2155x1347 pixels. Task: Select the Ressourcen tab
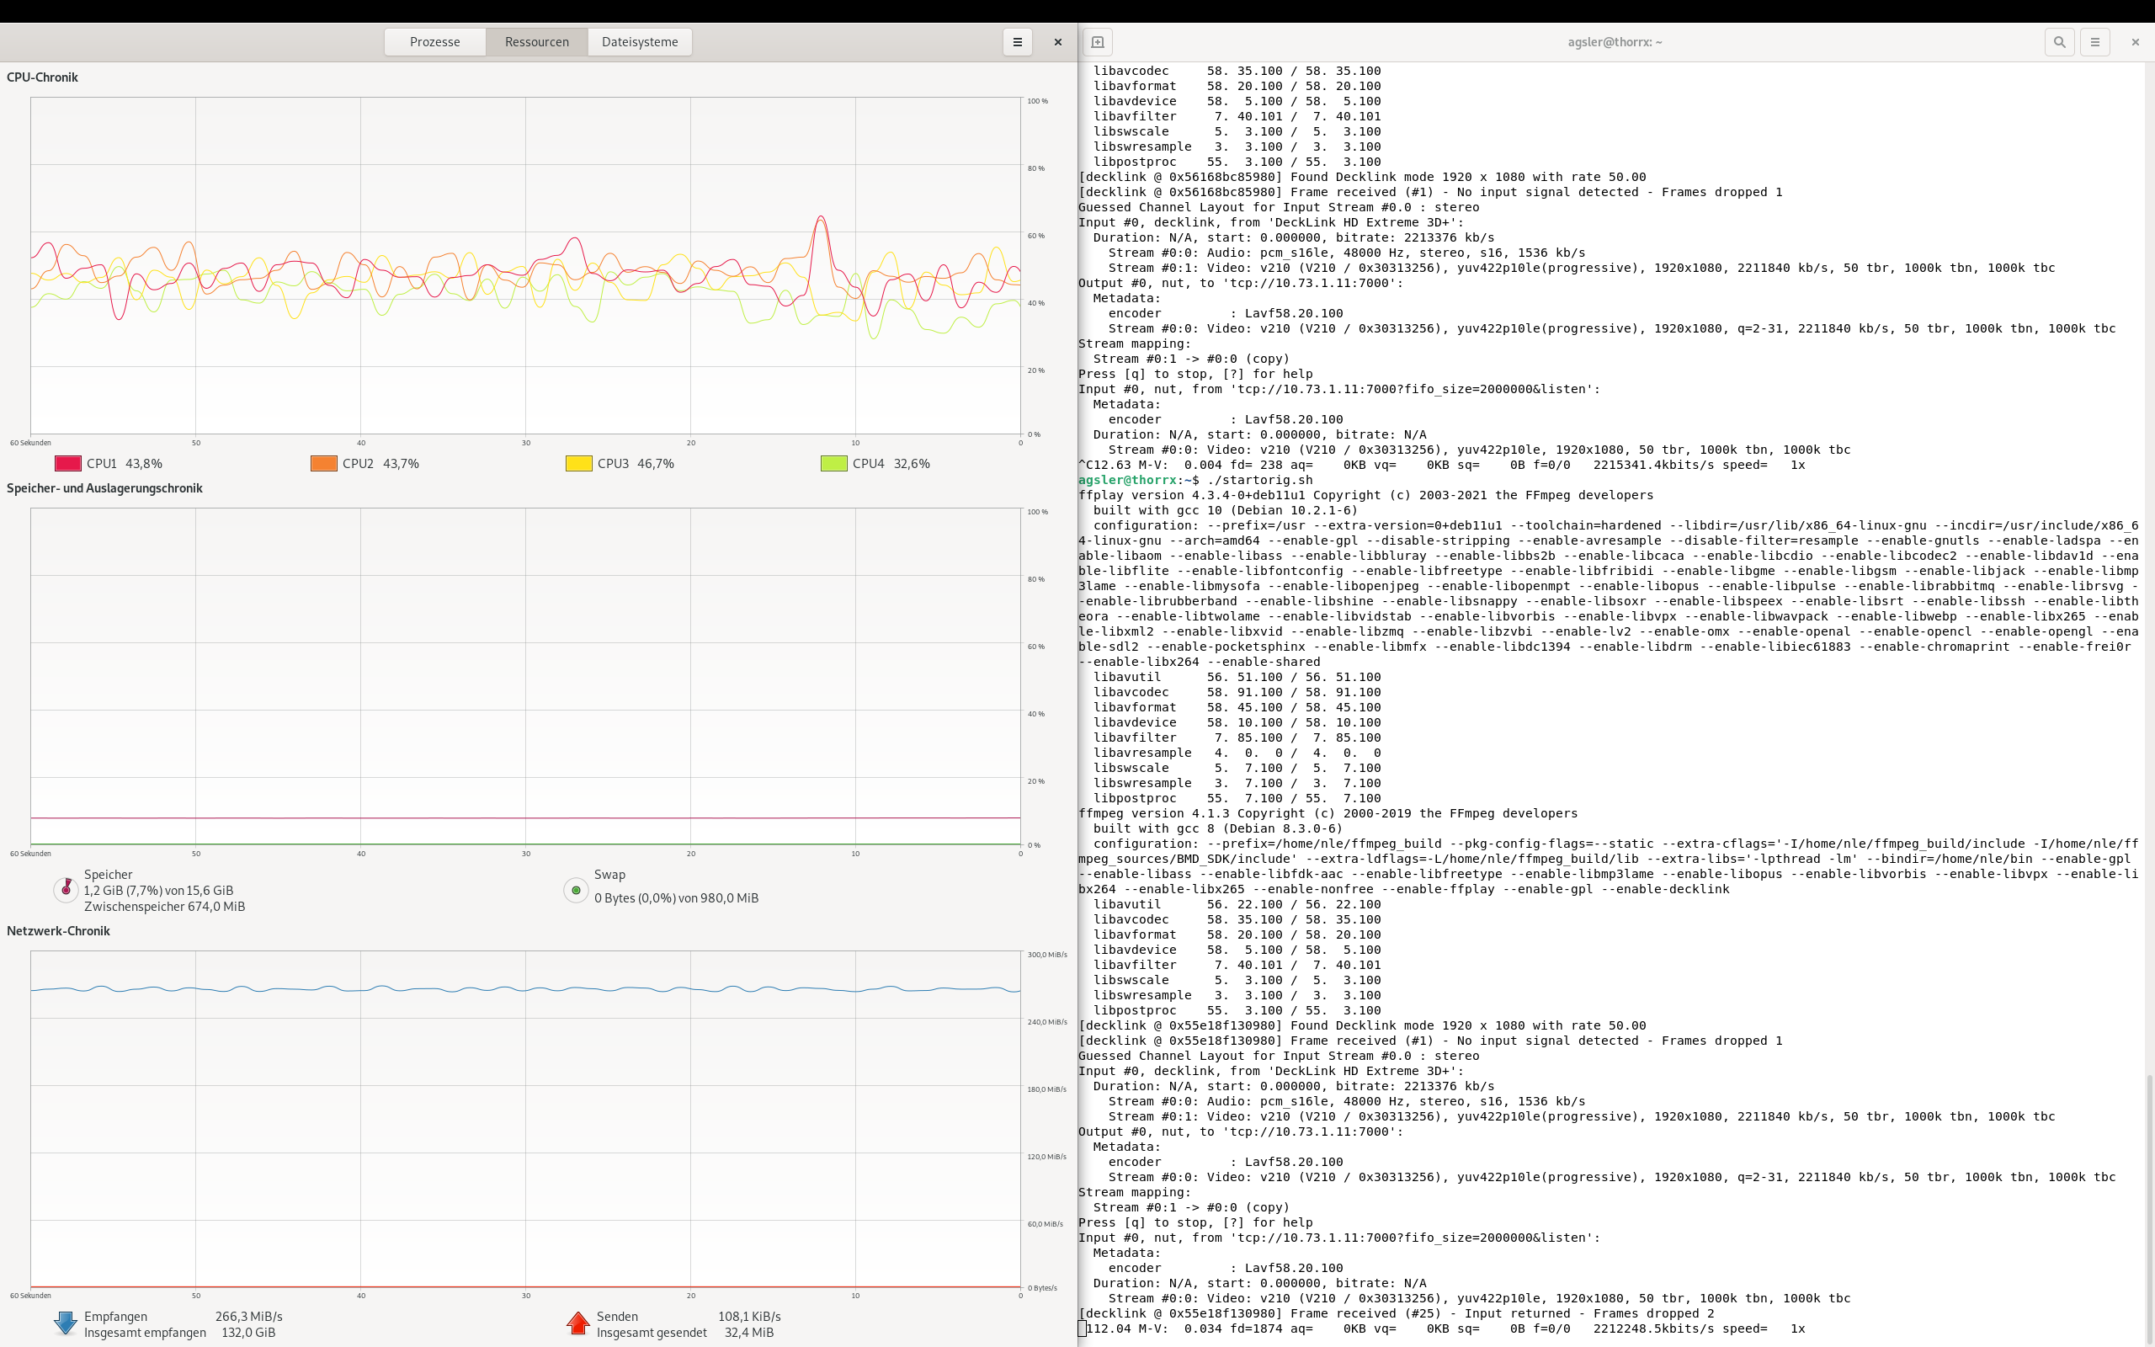[536, 42]
